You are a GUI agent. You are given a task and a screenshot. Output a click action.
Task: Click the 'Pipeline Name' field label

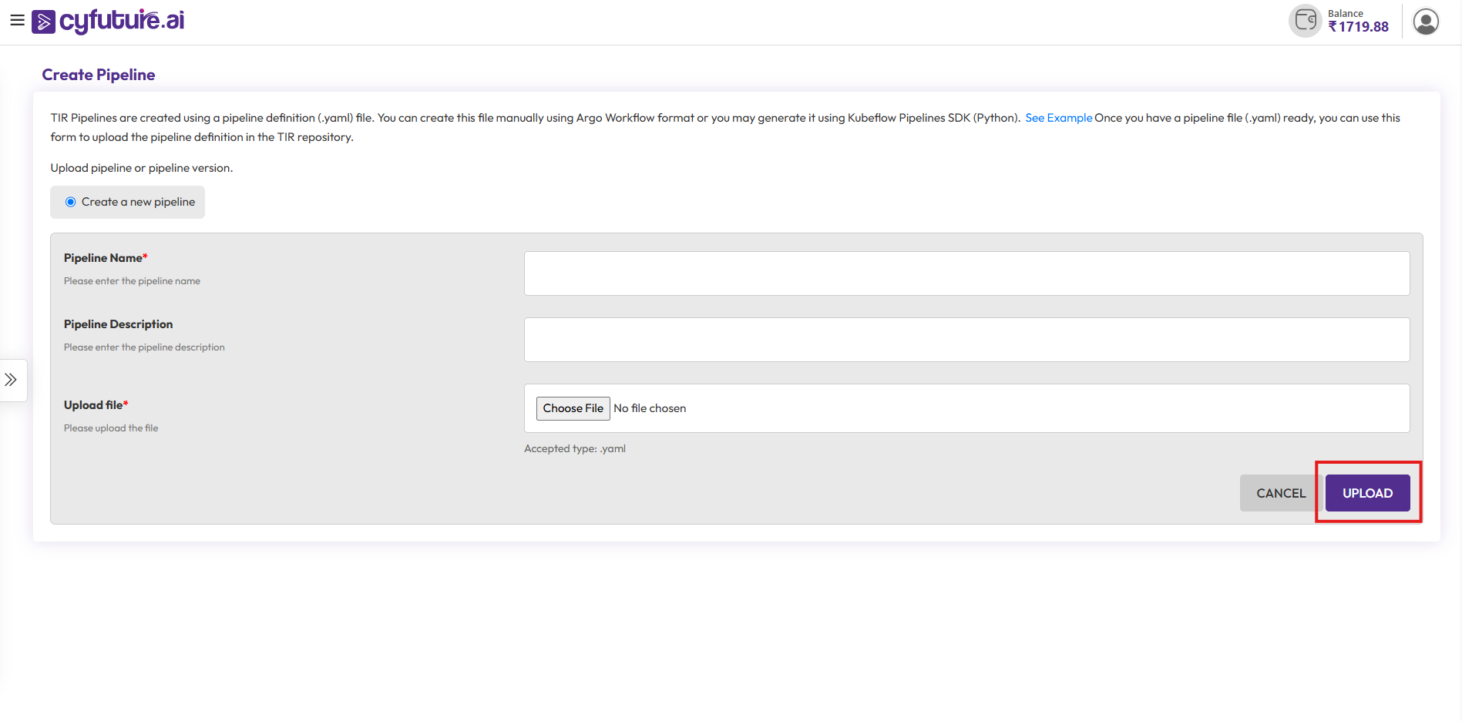coord(103,258)
